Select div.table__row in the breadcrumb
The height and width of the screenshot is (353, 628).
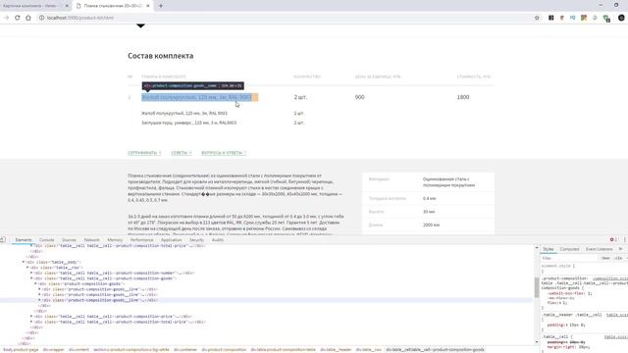click(x=369, y=349)
